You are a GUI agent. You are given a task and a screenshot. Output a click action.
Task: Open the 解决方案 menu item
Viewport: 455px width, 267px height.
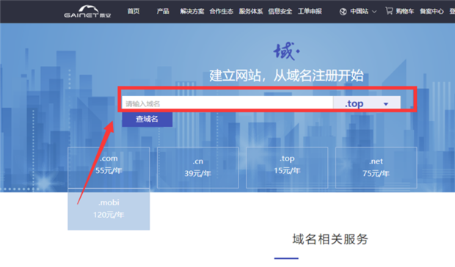pos(192,11)
